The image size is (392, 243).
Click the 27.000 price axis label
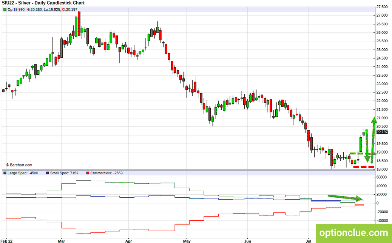pyautogui.click(x=382, y=15)
